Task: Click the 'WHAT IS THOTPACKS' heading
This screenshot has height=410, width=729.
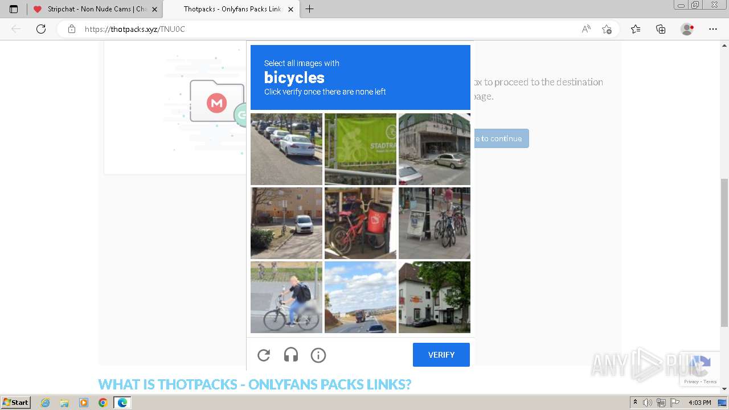Action: pyautogui.click(x=255, y=384)
